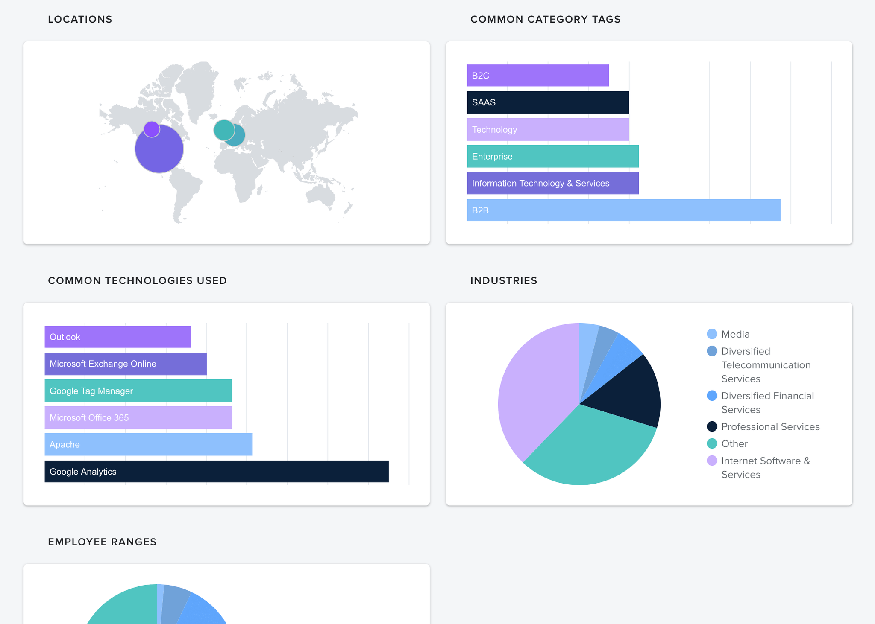
Task: Select Internet Software & Services legend label
Action: coord(766,467)
